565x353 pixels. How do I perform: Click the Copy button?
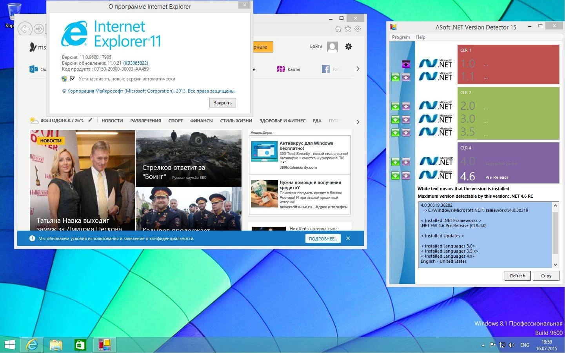point(546,276)
